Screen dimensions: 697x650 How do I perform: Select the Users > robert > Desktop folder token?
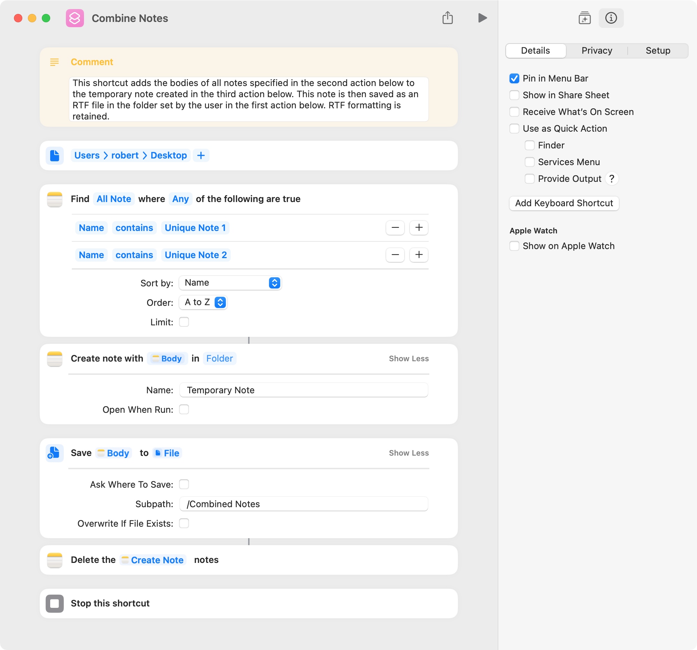click(x=130, y=156)
